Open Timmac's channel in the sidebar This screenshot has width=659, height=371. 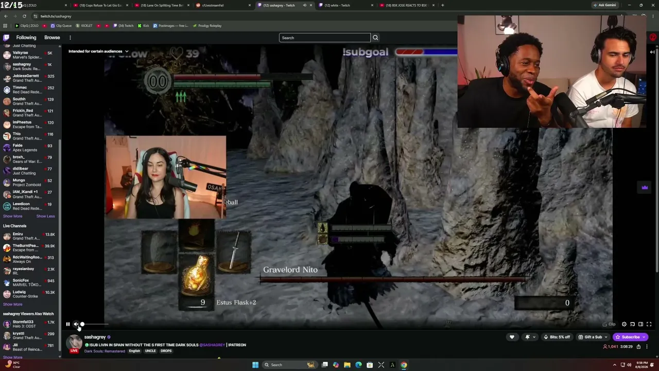pyautogui.click(x=30, y=90)
